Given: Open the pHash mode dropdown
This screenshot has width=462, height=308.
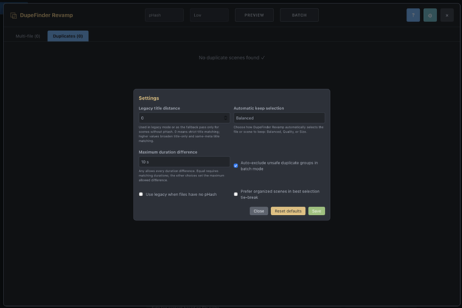Looking at the screenshot, I should coord(165,15).
